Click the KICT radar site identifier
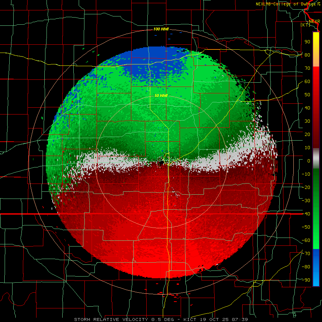The image size is (322, 322). click(190, 319)
